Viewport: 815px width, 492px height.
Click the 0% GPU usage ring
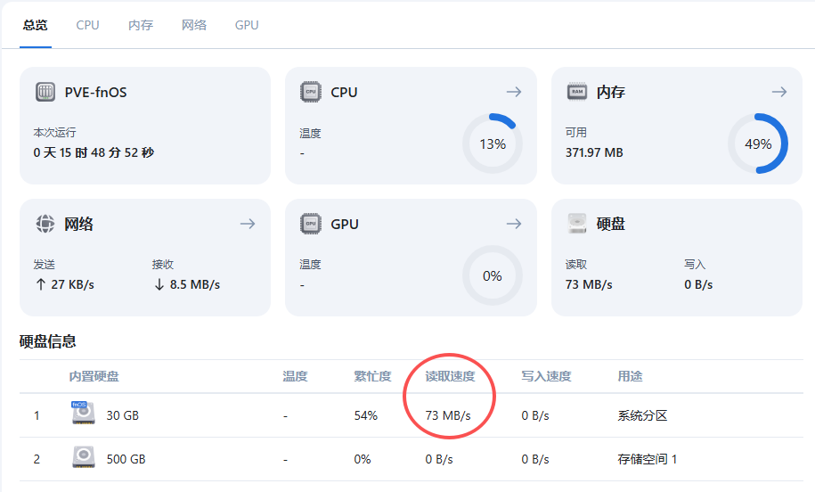tap(493, 275)
